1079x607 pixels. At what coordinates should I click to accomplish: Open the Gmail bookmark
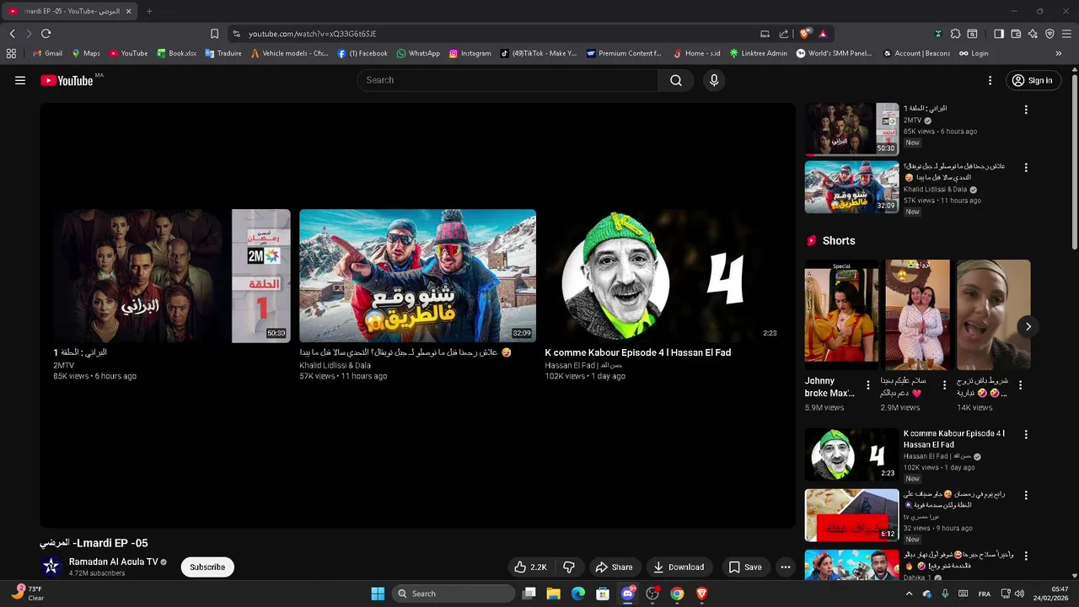47,53
